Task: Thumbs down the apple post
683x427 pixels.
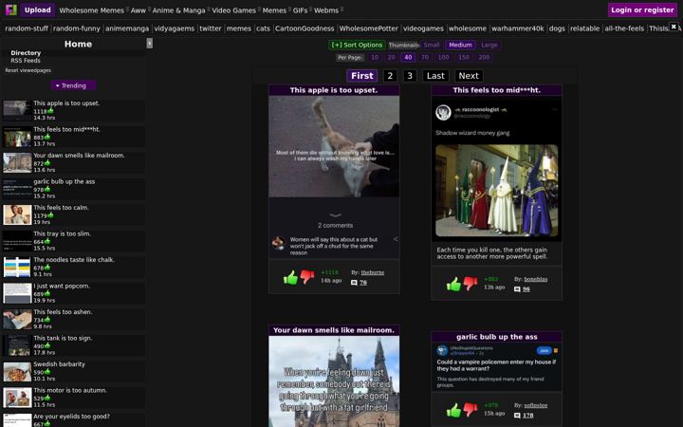Action: 307,277
